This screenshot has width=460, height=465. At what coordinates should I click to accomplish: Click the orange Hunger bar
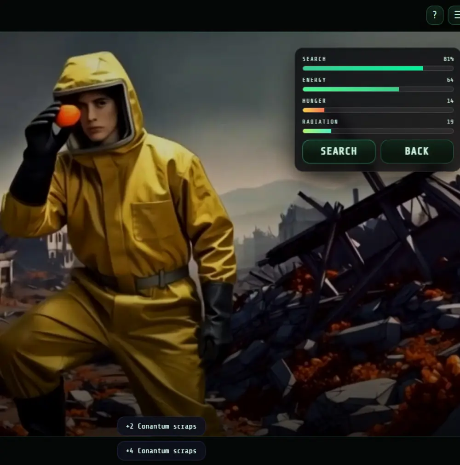(314, 110)
